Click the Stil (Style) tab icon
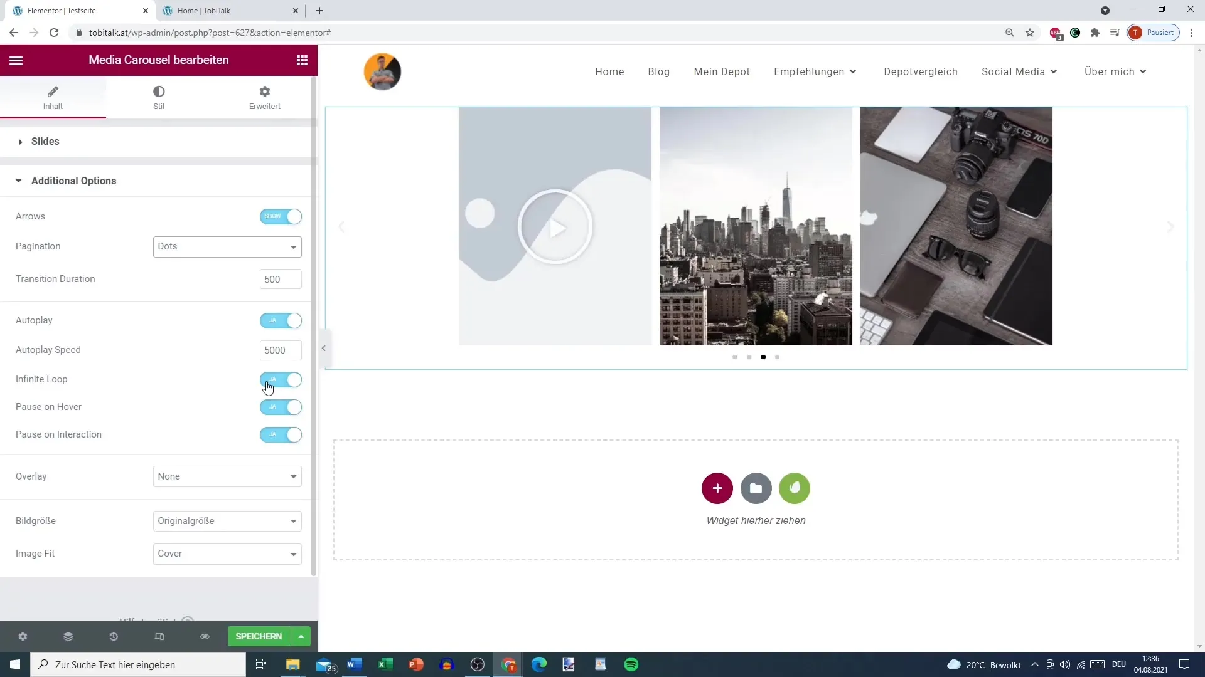 click(159, 92)
